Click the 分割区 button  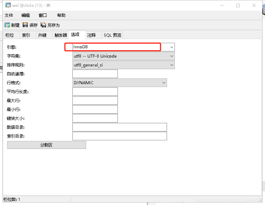(46, 145)
